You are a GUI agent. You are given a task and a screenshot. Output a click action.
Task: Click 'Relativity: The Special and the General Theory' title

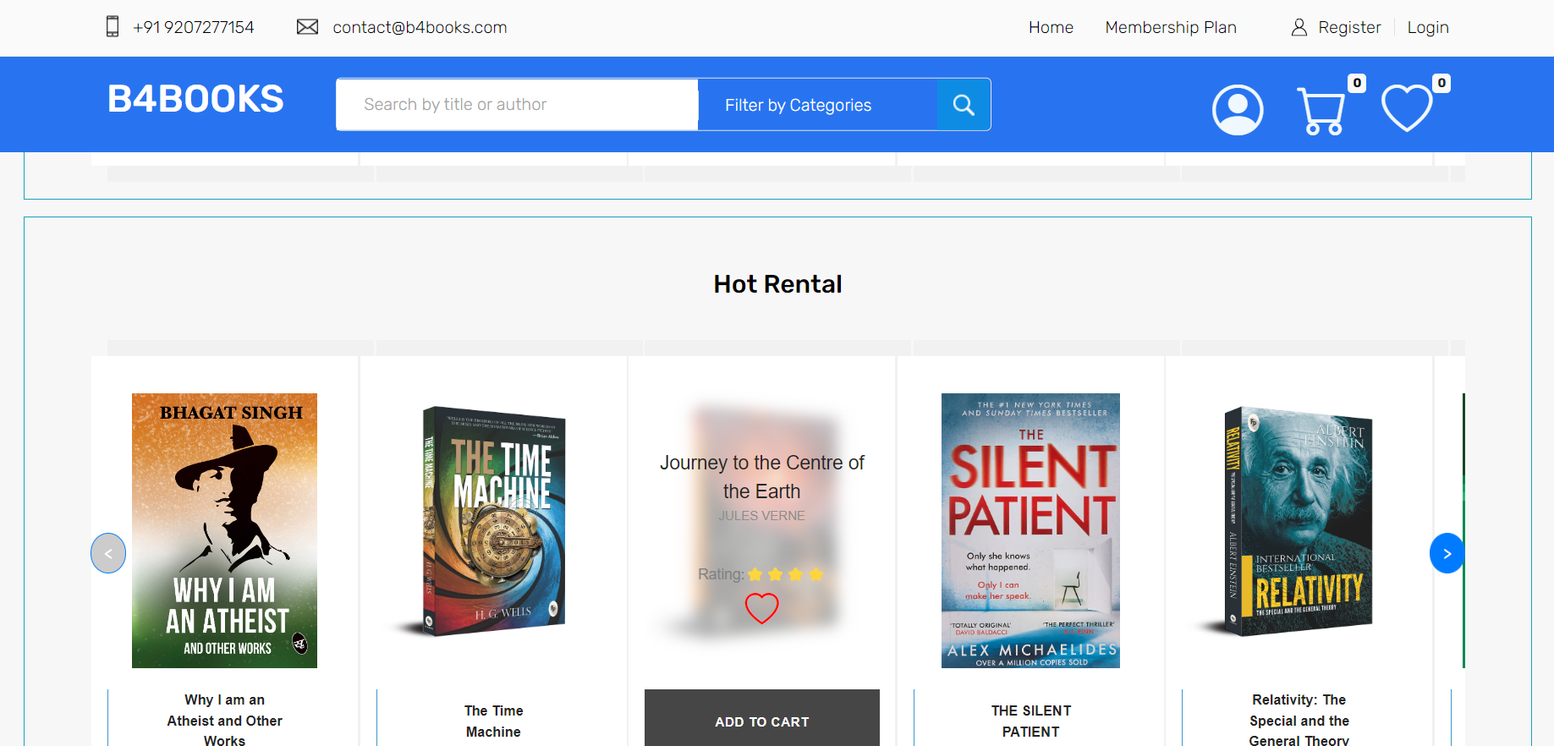(x=1299, y=721)
